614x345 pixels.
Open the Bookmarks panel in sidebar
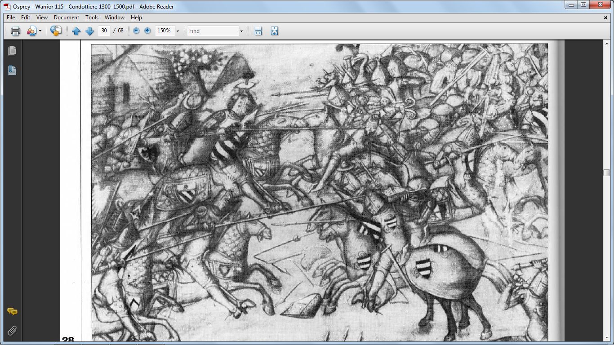pyautogui.click(x=12, y=70)
